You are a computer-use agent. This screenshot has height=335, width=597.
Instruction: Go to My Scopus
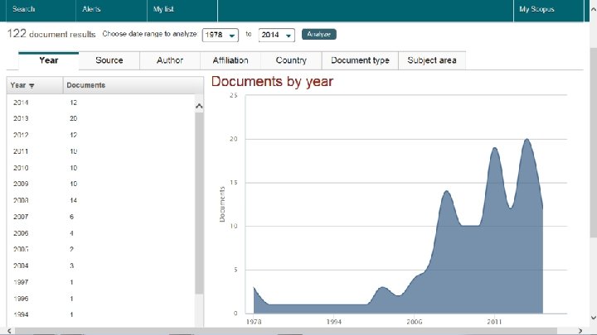(x=536, y=9)
